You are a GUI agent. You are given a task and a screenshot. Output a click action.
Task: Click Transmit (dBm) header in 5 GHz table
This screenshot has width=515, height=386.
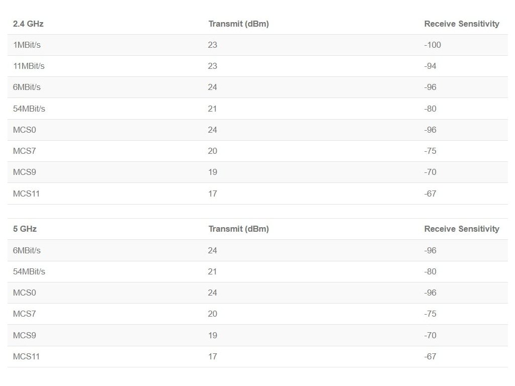click(238, 229)
